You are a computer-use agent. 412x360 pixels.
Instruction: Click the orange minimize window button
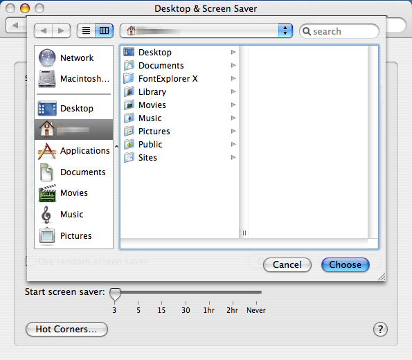tap(25, 8)
